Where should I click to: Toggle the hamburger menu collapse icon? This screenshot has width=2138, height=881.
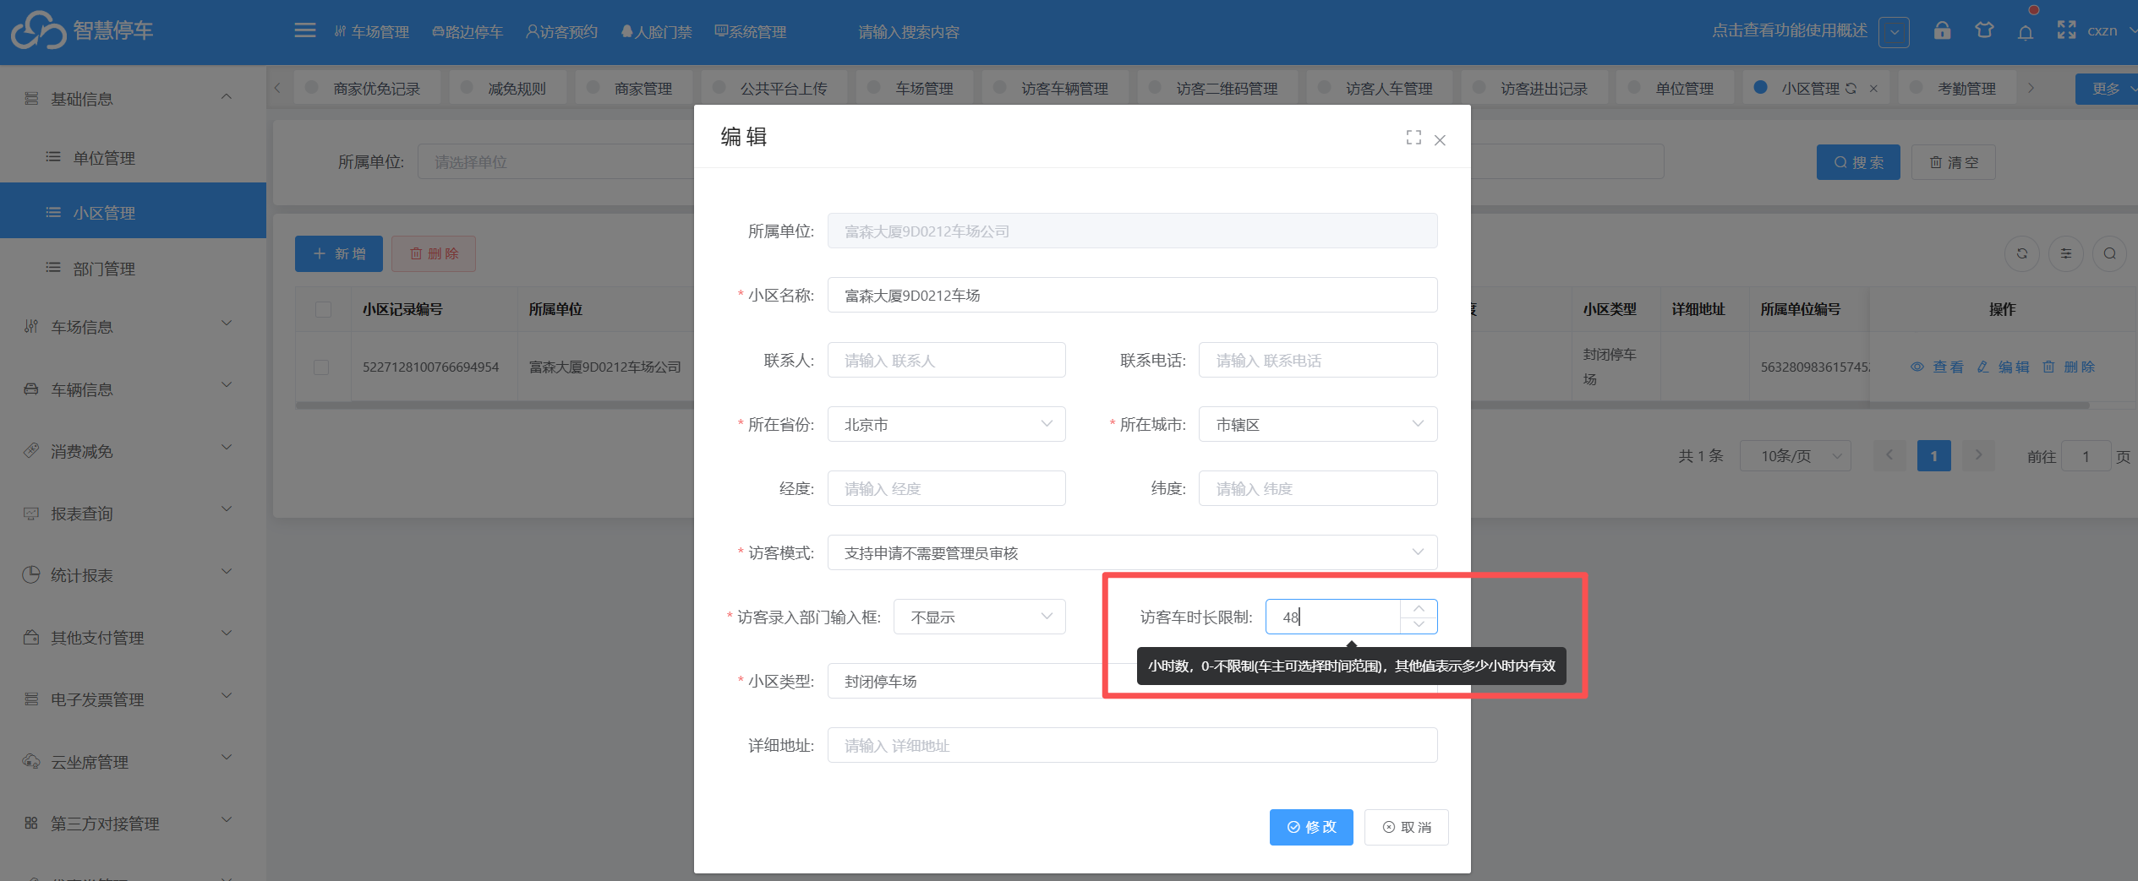[x=305, y=31]
